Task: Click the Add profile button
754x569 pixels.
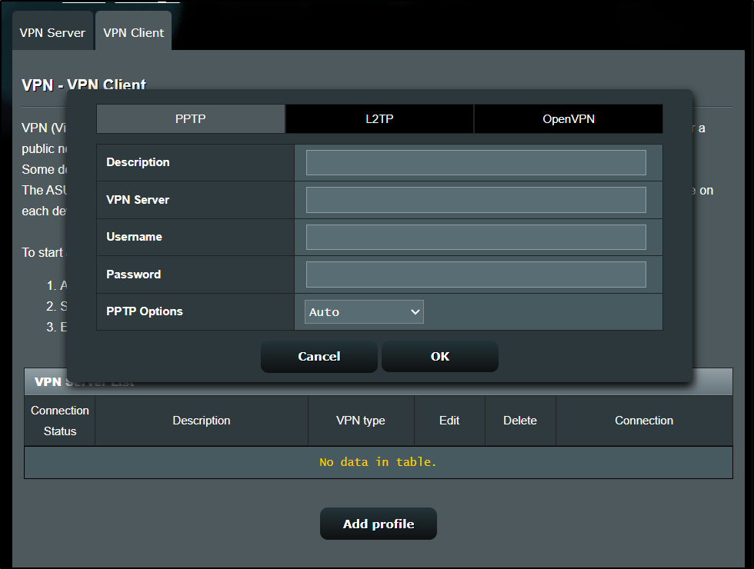Action: point(379,524)
